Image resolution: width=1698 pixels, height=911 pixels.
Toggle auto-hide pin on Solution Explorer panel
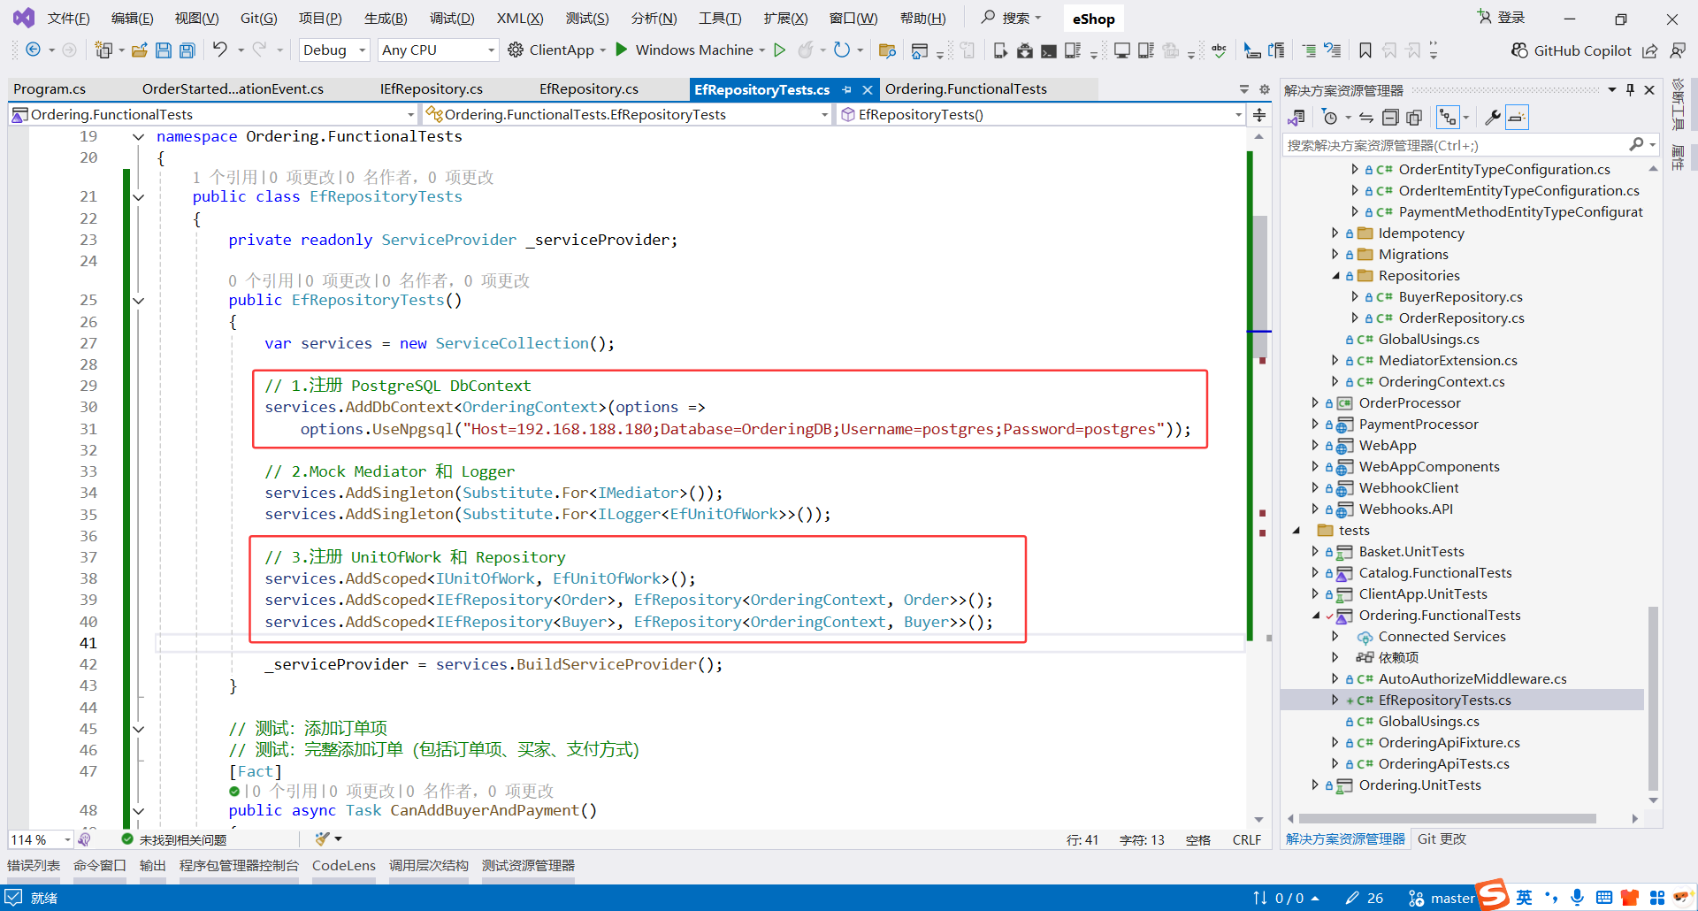1630,89
